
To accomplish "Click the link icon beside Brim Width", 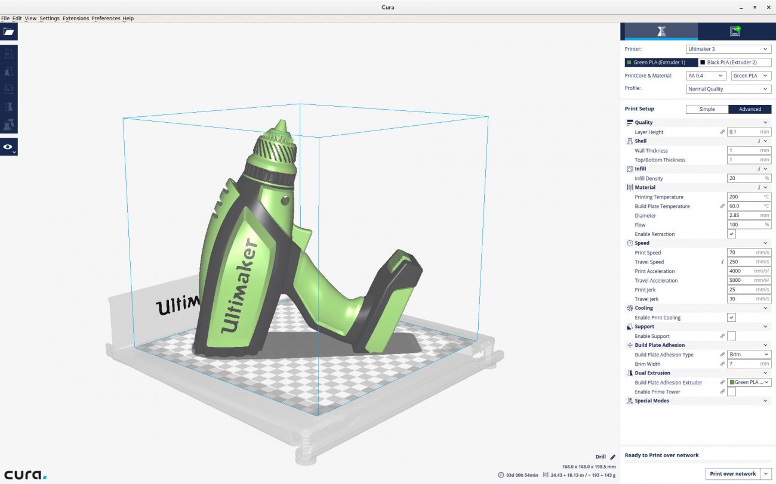I will (722, 364).
